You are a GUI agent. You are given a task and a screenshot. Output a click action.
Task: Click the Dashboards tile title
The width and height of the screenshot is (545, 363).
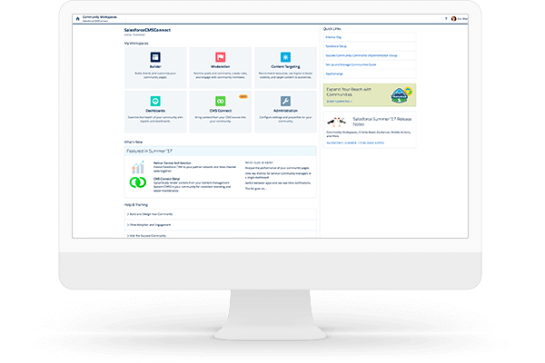[x=155, y=111]
